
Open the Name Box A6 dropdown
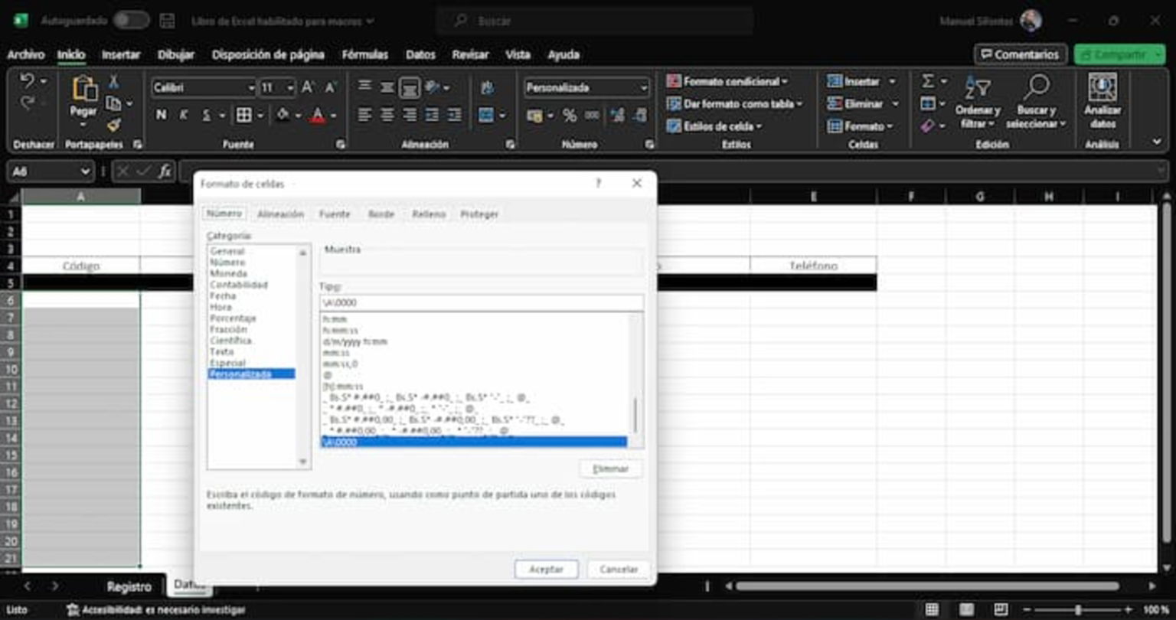pyautogui.click(x=86, y=171)
